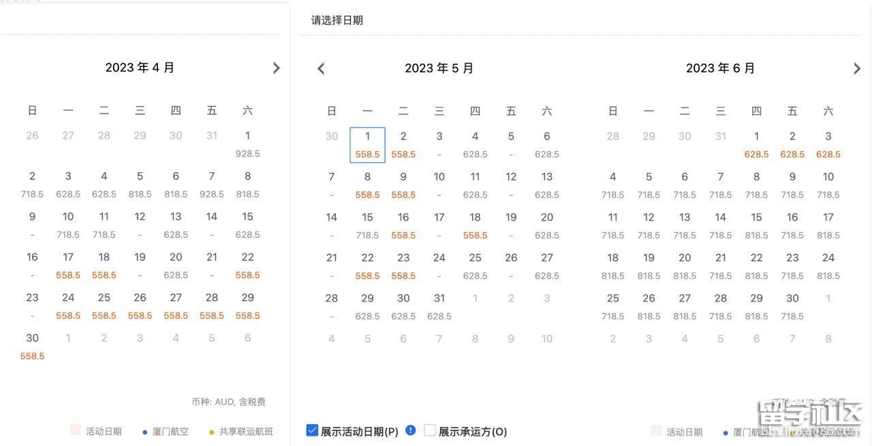Select April 26 priced 558.5

tap(140, 306)
